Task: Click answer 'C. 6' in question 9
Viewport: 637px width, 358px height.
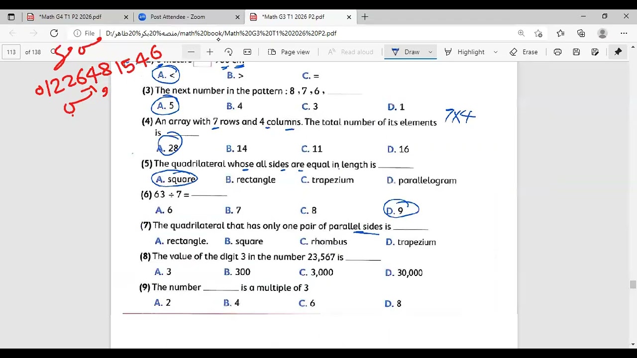Action: coord(307,303)
